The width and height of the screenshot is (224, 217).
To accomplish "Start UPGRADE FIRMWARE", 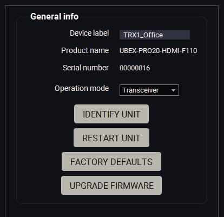I will 111,186.
